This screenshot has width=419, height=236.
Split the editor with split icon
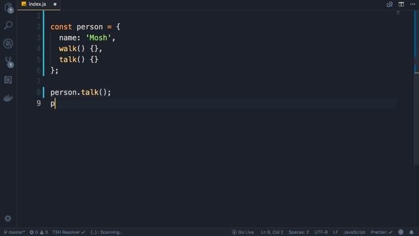401,5
